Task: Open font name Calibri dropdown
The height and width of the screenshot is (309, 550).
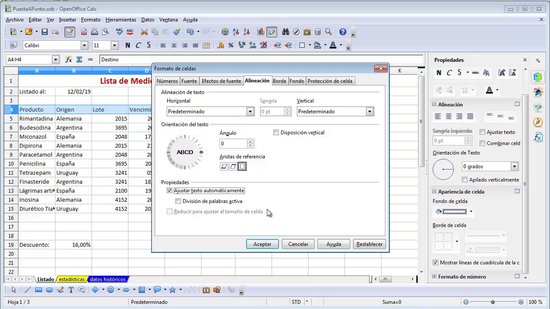Action: coord(84,45)
